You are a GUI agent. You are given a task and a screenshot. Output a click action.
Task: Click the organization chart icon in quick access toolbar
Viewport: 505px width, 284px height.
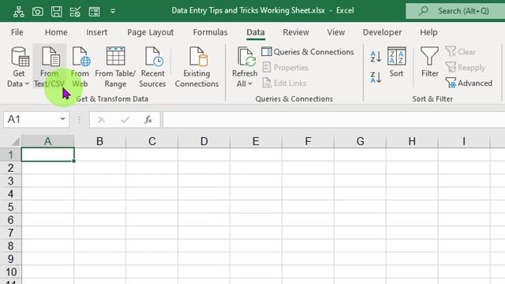(x=19, y=12)
